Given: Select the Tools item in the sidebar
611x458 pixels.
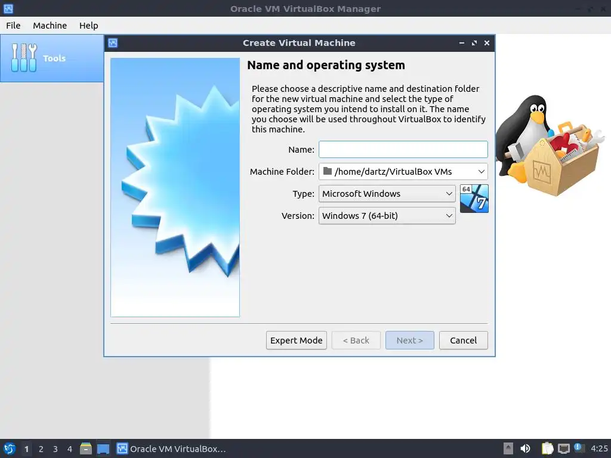Looking at the screenshot, I should 52,58.
